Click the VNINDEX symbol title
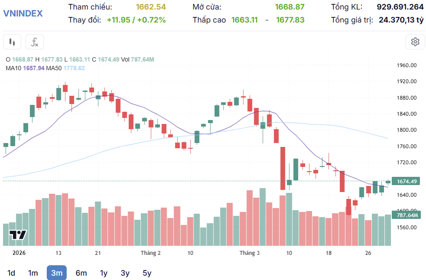This screenshot has height=280, width=426. (x=23, y=13)
